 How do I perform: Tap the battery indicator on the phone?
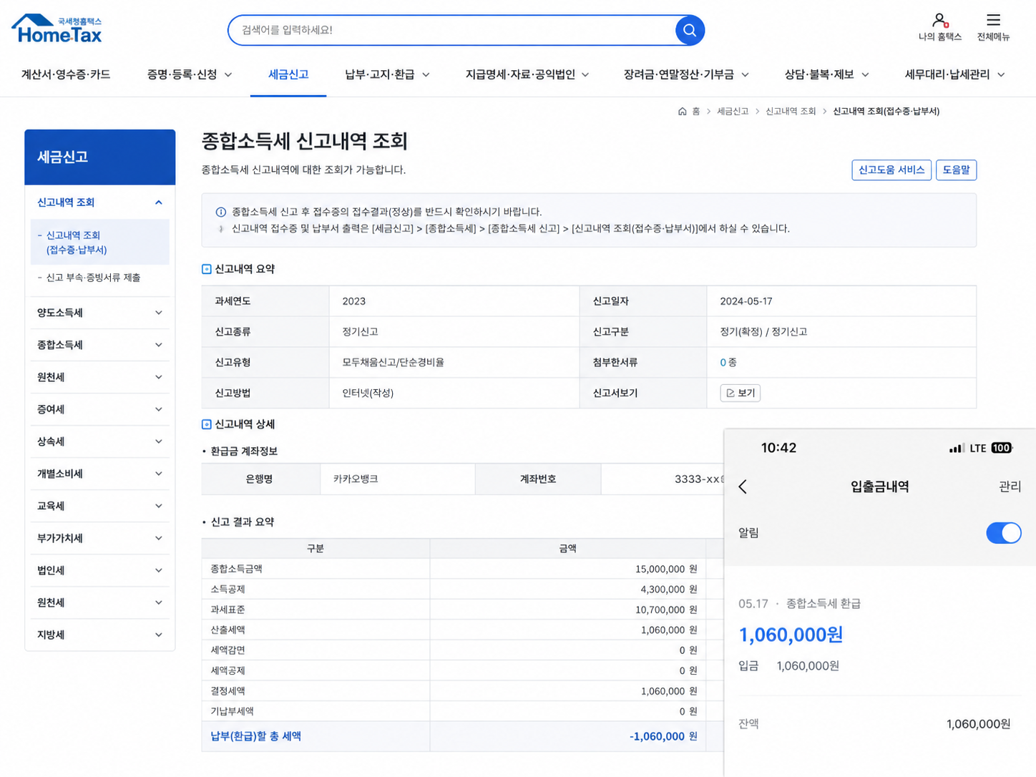[1001, 448]
